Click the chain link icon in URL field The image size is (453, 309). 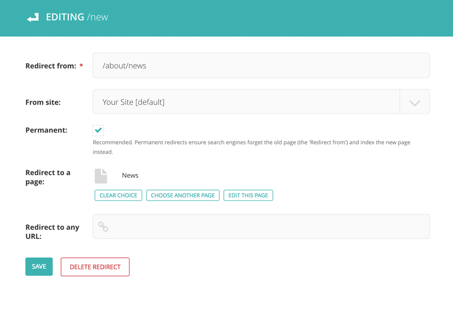click(103, 227)
